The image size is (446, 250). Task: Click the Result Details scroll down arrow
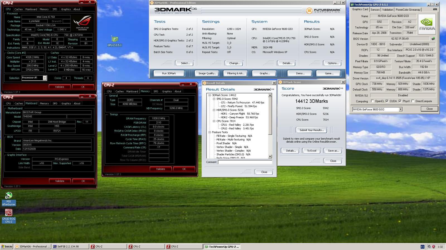coord(270,157)
